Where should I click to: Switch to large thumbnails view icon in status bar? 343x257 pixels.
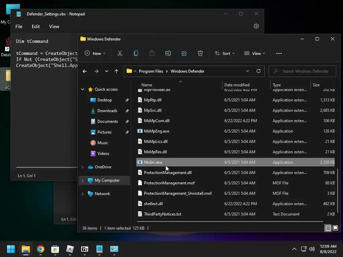[335, 228]
